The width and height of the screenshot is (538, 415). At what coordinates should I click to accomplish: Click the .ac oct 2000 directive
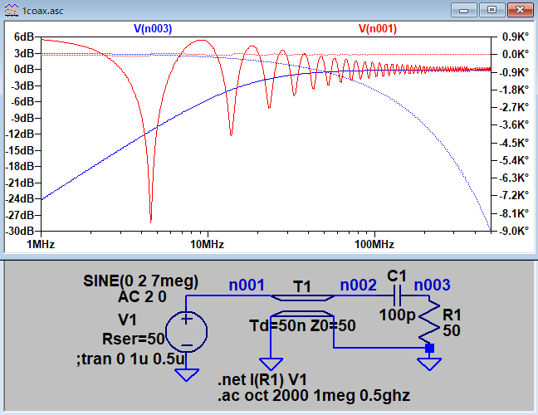[314, 396]
